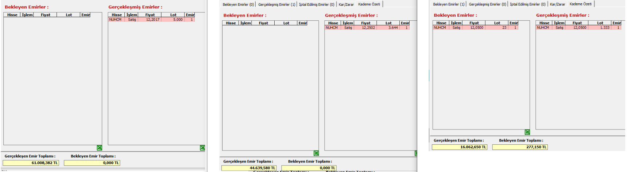Screen dimensions: 627x172
Task: Click Excel export icon under the 12,2017 executed orders list
Action: click(x=202, y=148)
